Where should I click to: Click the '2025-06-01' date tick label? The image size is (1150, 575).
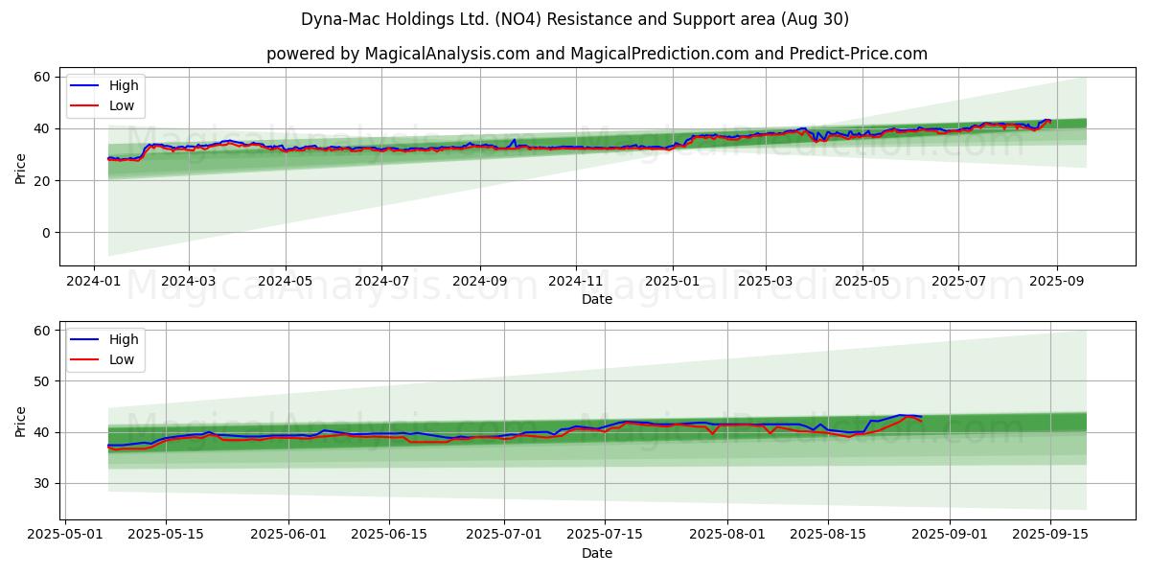pos(288,535)
